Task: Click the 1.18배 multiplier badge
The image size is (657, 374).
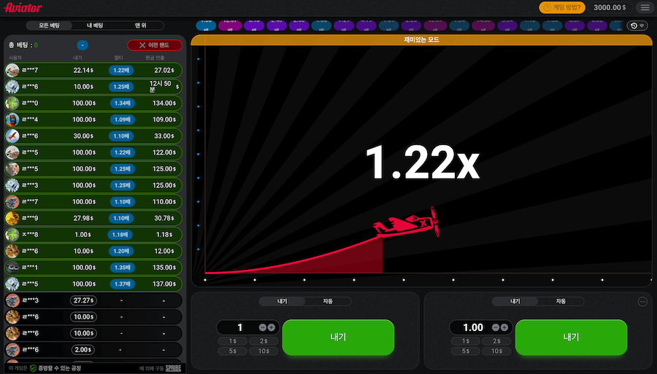Action: pos(120,235)
